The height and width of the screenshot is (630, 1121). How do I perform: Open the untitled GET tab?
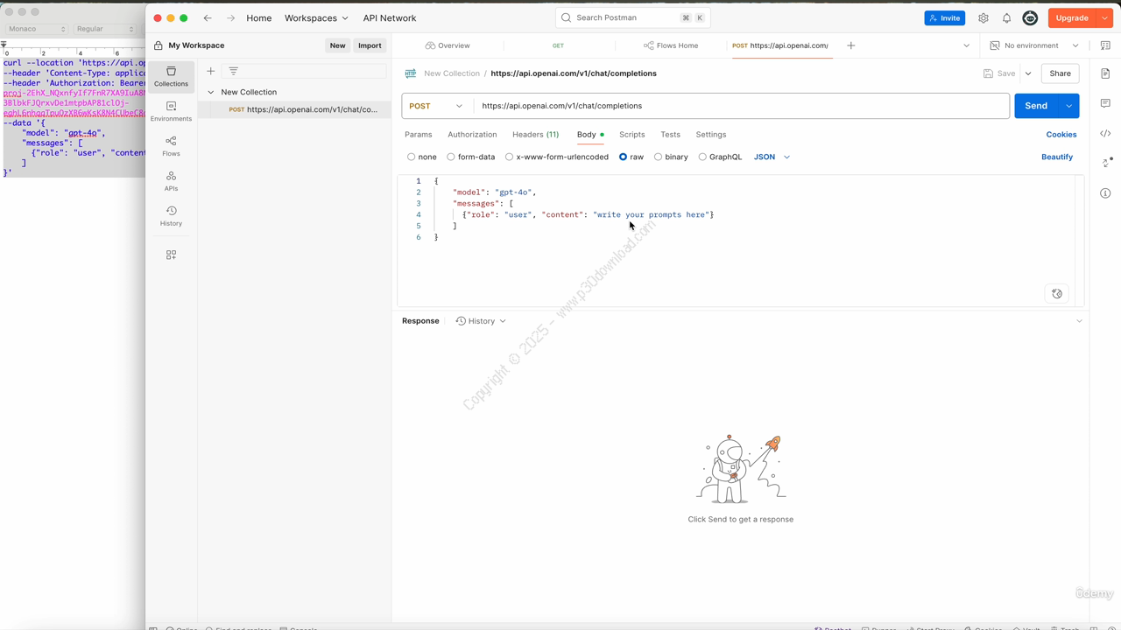click(x=558, y=45)
